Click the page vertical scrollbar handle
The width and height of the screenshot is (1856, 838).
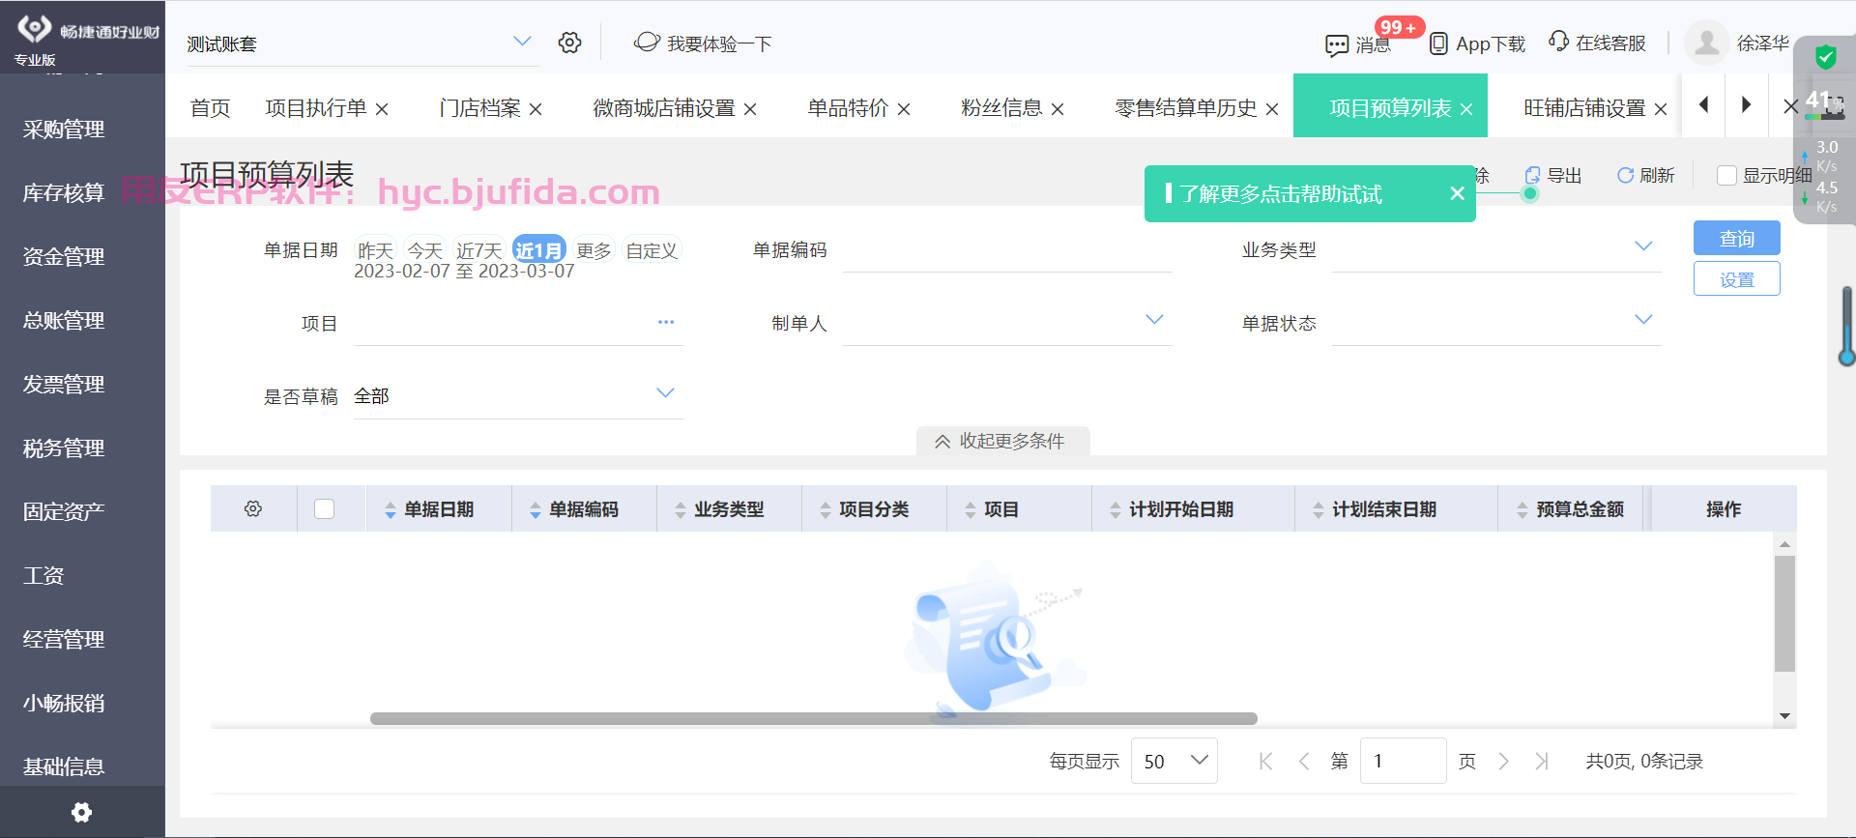(1846, 326)
